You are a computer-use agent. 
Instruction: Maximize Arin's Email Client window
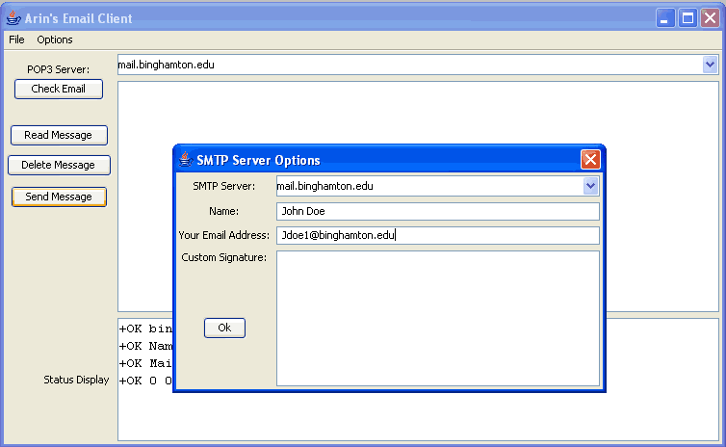coord(688,18)
